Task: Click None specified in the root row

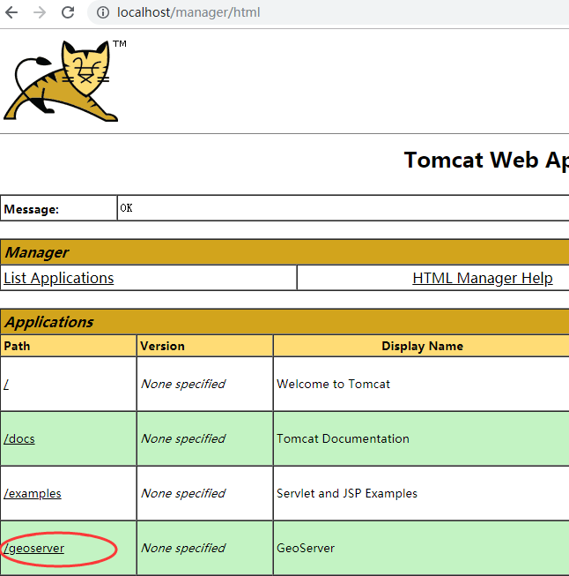Action: [x=182, y=385]
